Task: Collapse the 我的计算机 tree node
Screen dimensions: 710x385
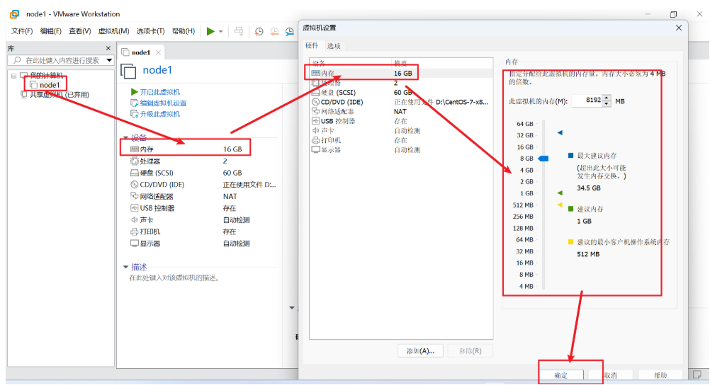Action: pyautogui.click(x=14, y=76)
